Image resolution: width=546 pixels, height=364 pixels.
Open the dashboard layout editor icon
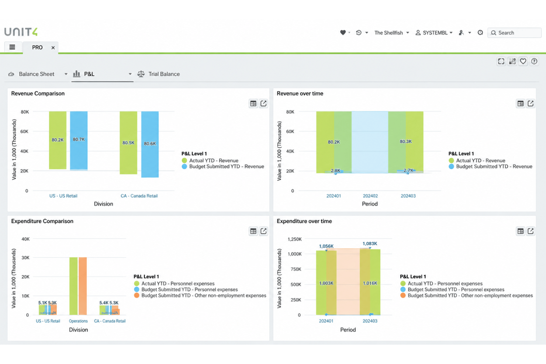(512, 62)
